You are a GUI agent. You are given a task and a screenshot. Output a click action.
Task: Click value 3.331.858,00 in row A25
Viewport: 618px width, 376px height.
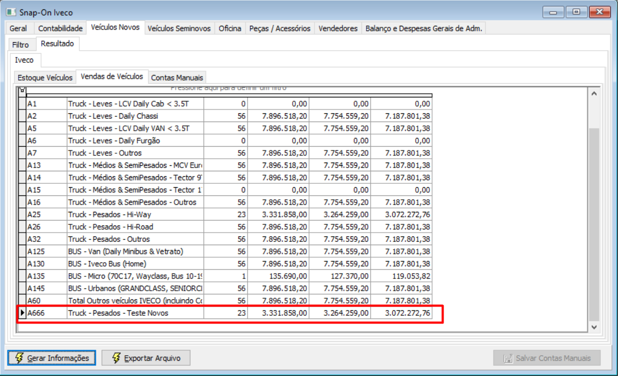[x=278, y=214]
